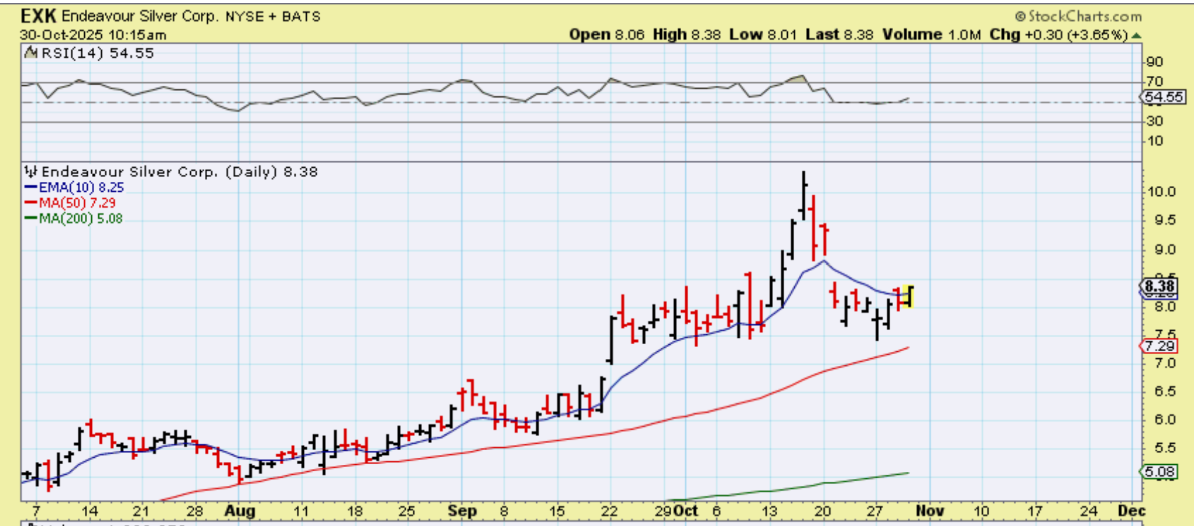The width and height of the screenshot is (1194, 526).
Task: Select the blue EMA(10) legend line swatch
Action: click(x=31, y=187)
